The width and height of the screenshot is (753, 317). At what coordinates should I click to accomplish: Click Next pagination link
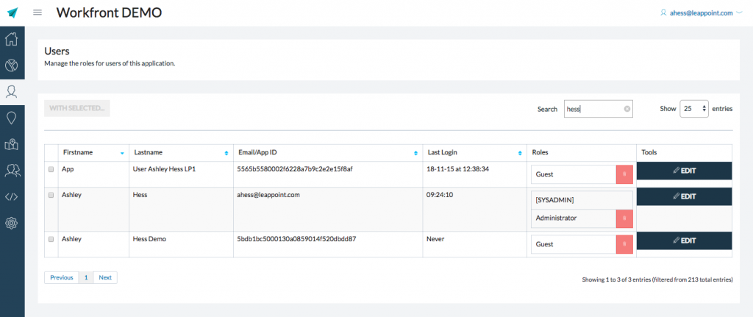105,277
